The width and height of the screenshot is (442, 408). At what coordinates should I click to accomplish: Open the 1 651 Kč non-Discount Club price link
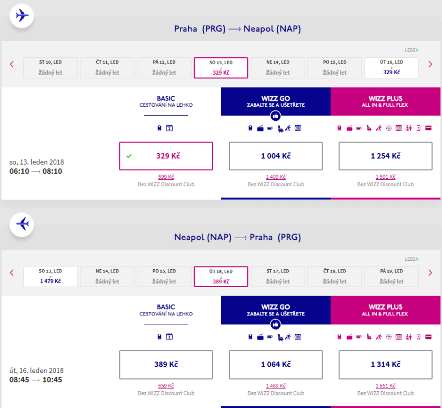pyautogui.click(x=385, y=385)
